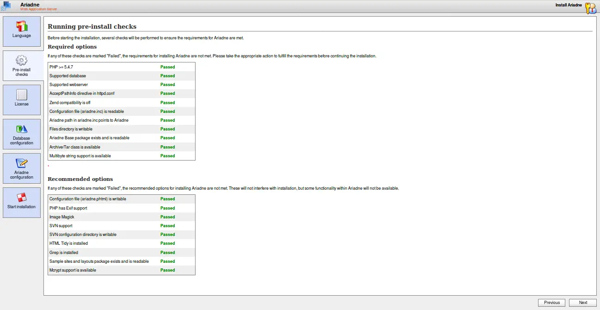Viewport: 600px width, 310px height.
Task: Click the Ariadne logo icon in header
Action: pos(6,6)
